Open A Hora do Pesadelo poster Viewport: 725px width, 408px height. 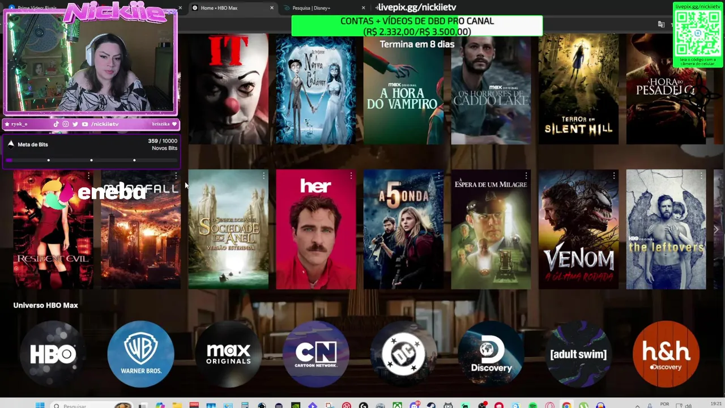pyautogui.click(x=666, y=89)
